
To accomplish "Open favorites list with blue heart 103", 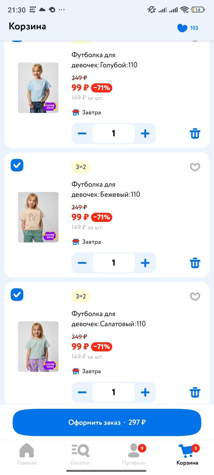I will pos(188,28).
